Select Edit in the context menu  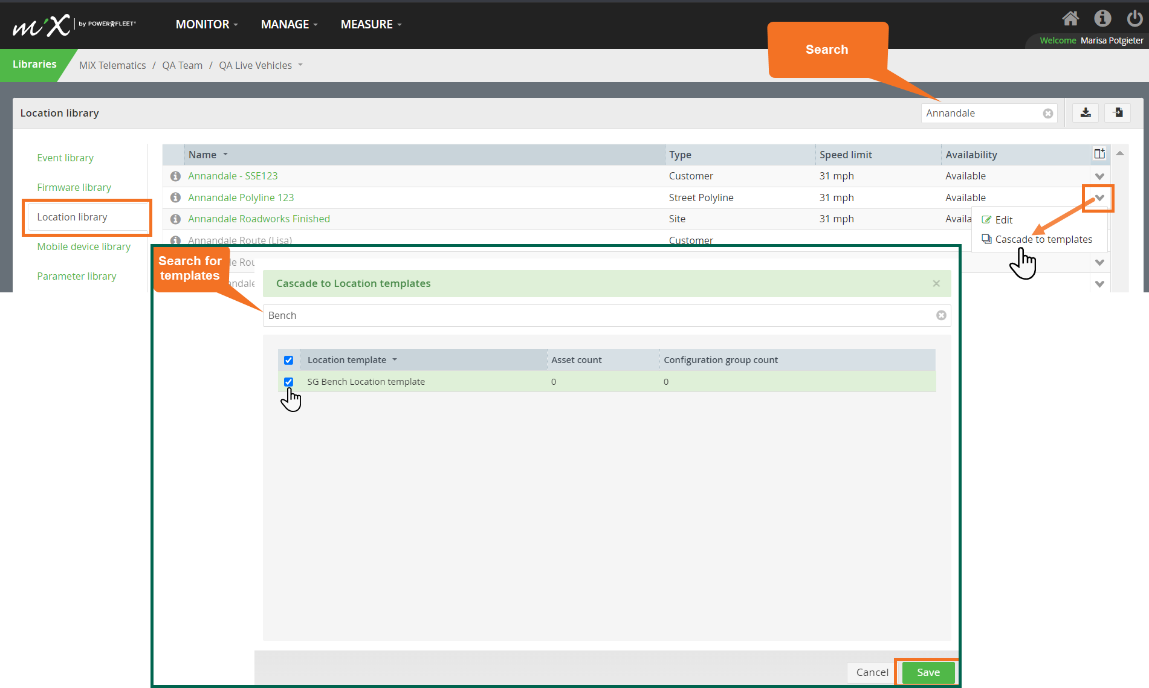coord(997,220)
